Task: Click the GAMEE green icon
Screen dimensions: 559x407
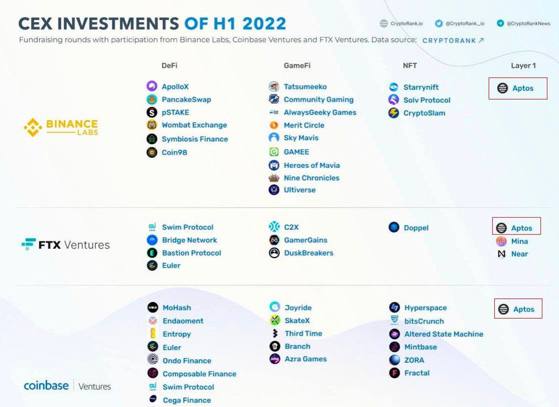Action: pyautogui.click(x=274, y=152)
